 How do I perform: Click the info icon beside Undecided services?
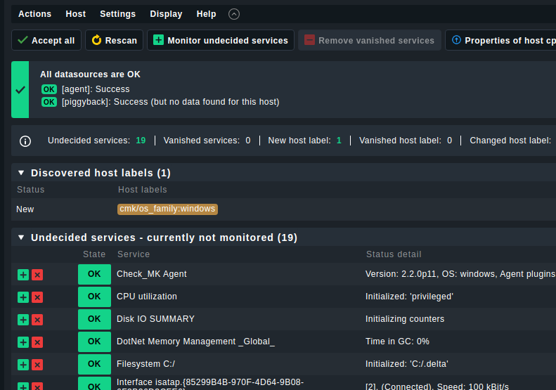click(25, 141)
